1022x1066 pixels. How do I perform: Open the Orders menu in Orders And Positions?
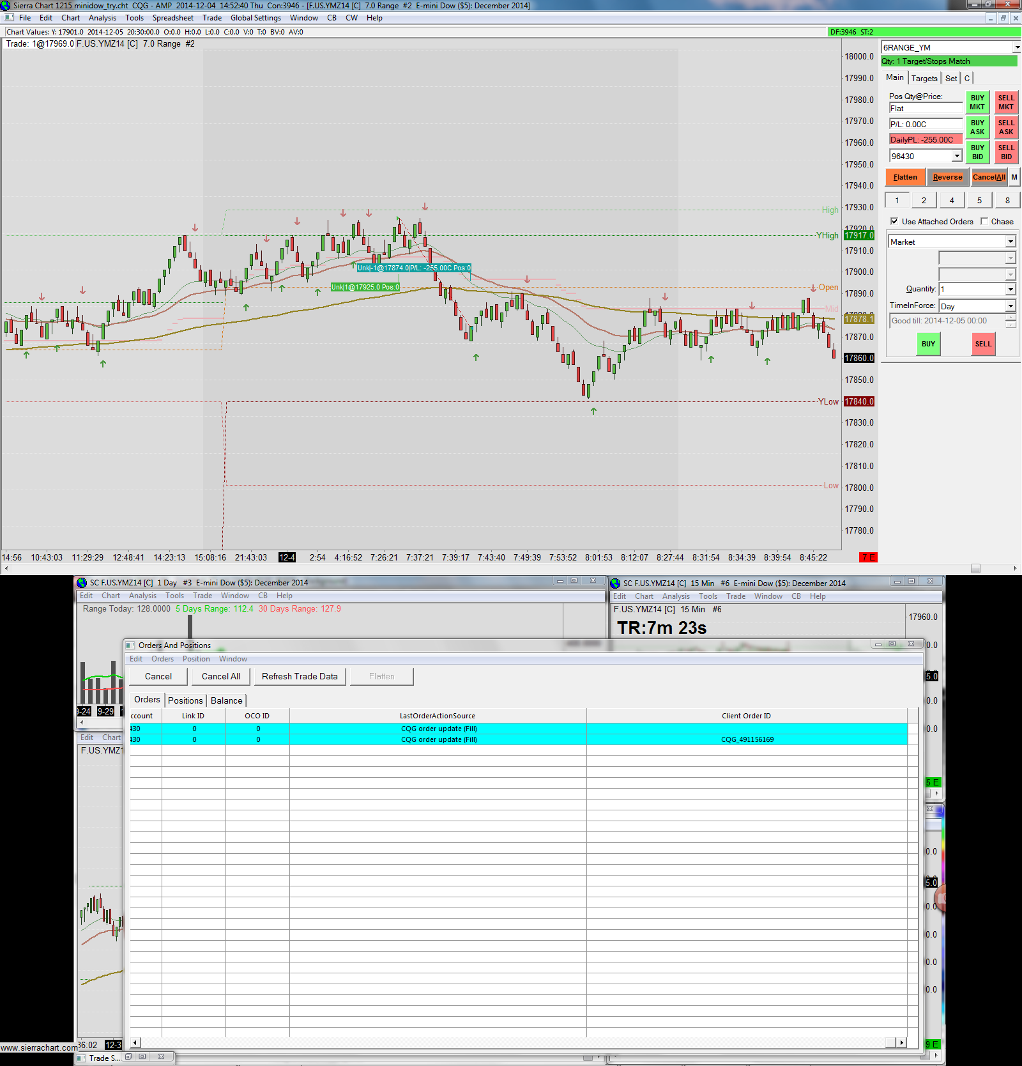pyautogui.click(x=162, y=659)
